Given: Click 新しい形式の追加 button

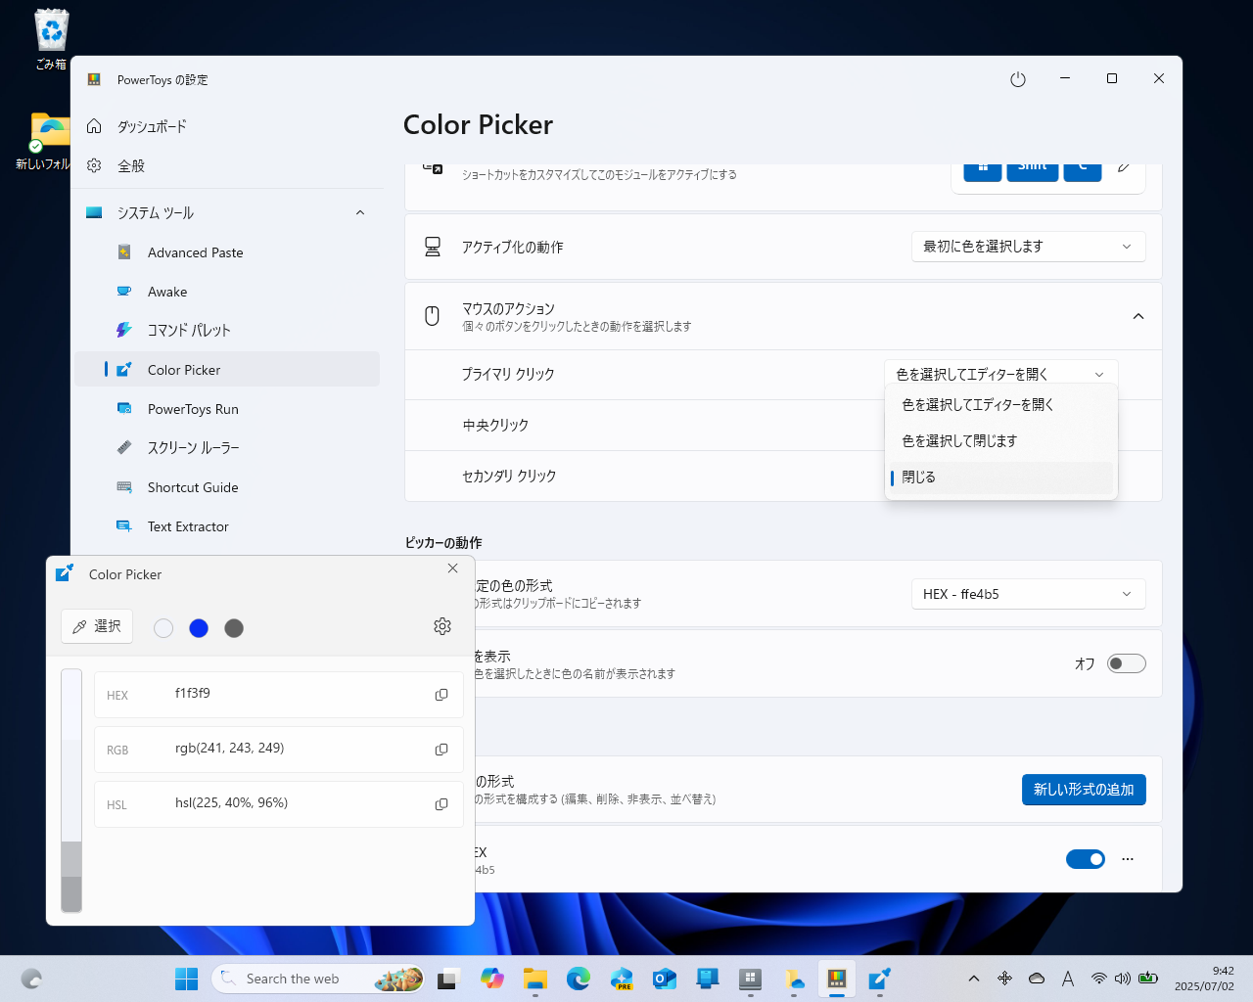Looking at the screenshot, I should (x=1084, y=790).
